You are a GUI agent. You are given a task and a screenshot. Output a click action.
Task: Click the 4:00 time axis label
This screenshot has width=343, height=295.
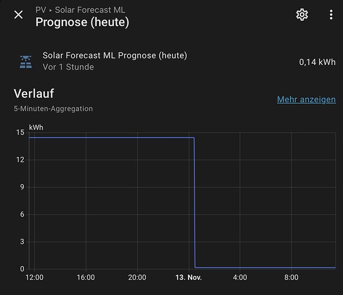pyautogui.click(x=240, y=277)
